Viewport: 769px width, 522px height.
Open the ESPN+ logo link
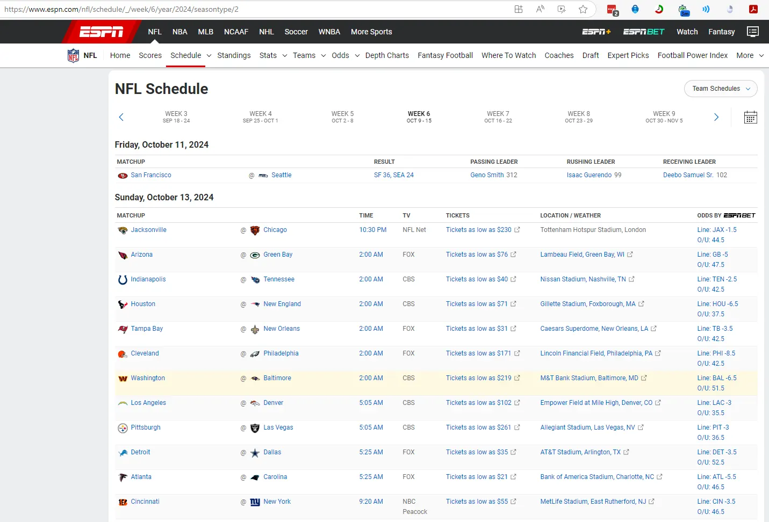tap(596, 32)
